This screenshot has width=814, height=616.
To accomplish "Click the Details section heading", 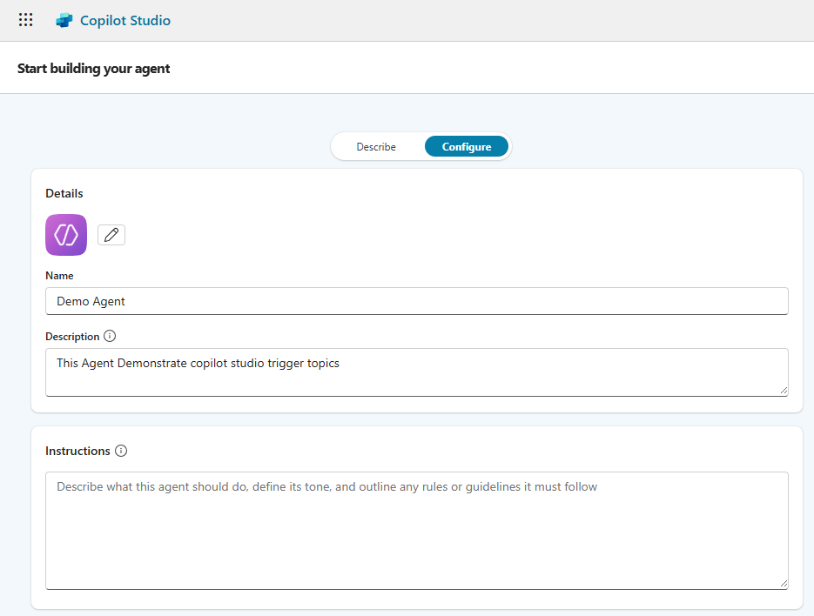I will tap(64, 193).
